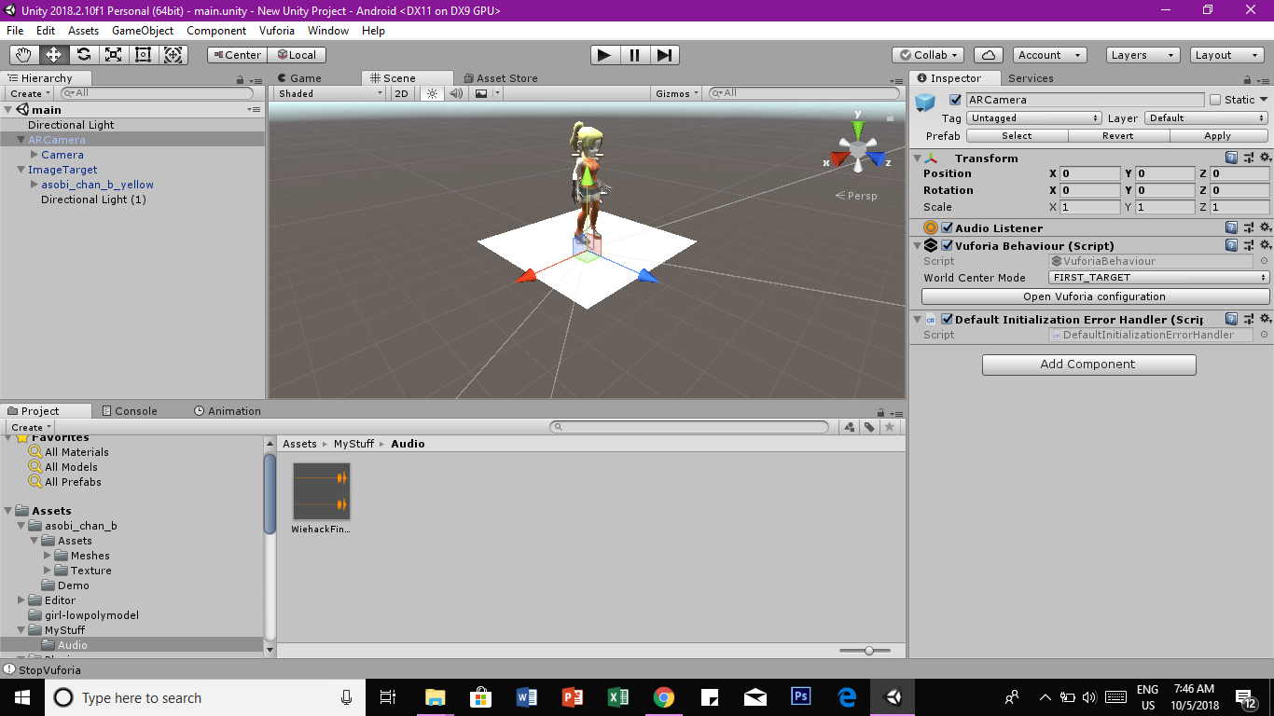Select the Hand tool
This screenshot has width=1274, height=716.
(23, 55)
